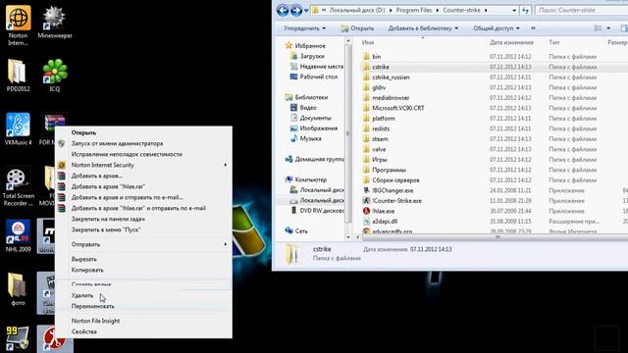The image size is (628, 353).
Task: Expand the address bar history dropdown
Action: tap(514, 11)
